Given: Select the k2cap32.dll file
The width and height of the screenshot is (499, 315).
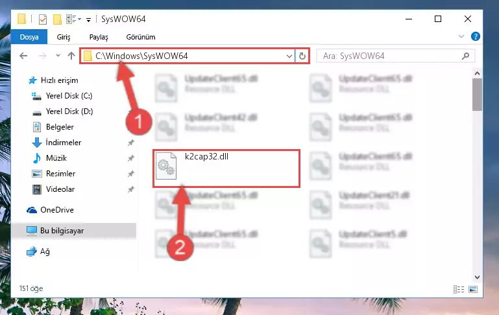Looking at the screenshot, I should pyautogui.click(x=226, y=169).
